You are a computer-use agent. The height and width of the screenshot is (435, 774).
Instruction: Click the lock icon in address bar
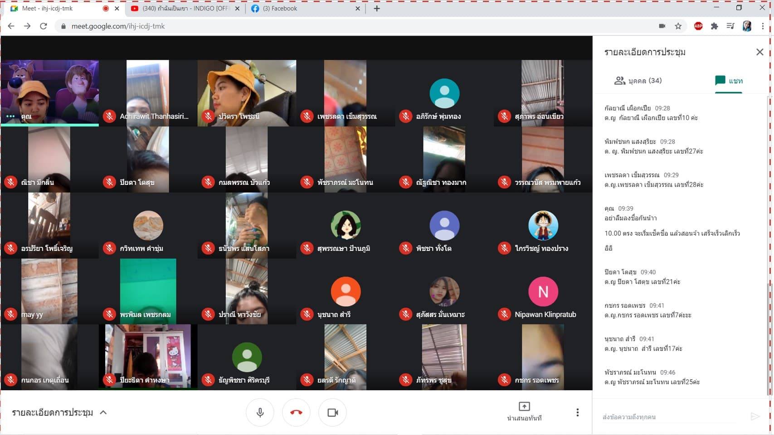click(x=63, y=26)
